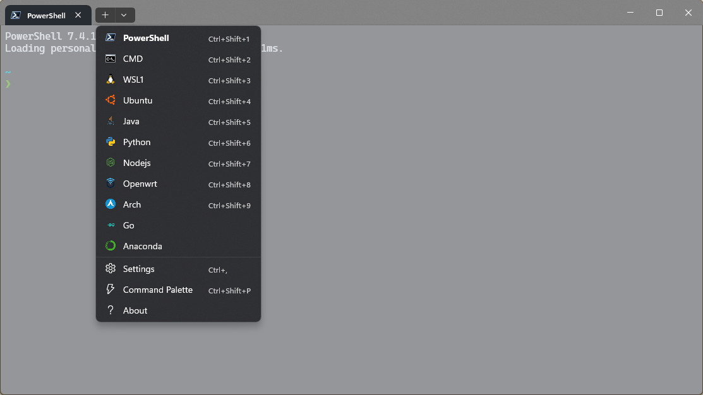Click the Java profile icon
The image size is (703, 395).
pyautogui.click(x=111, y=121)
